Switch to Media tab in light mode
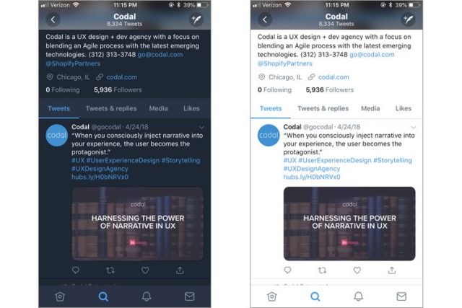462x308 pixels. tap(370, 108)
